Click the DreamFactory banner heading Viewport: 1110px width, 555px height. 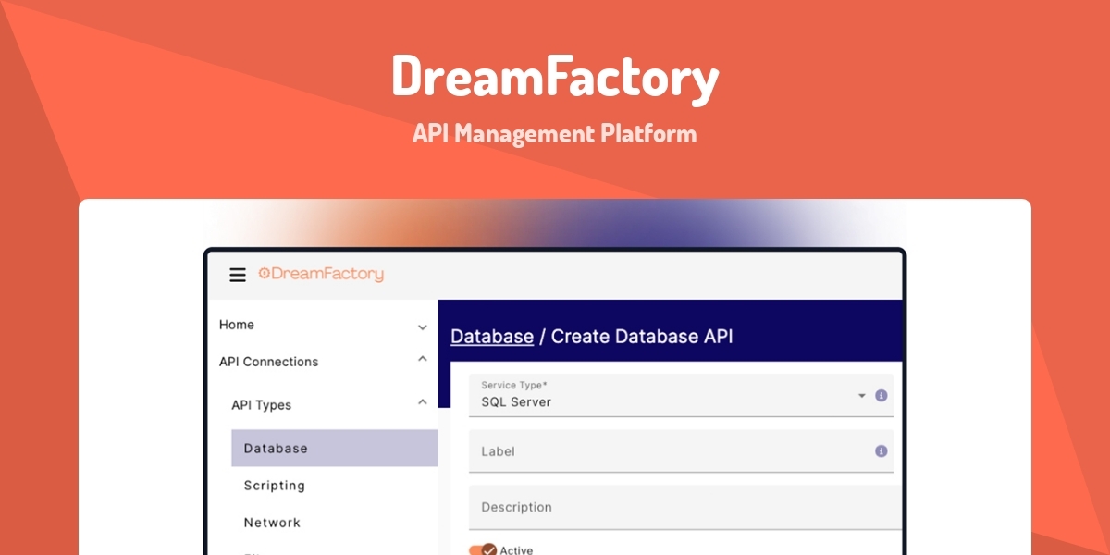pos(555,78)
